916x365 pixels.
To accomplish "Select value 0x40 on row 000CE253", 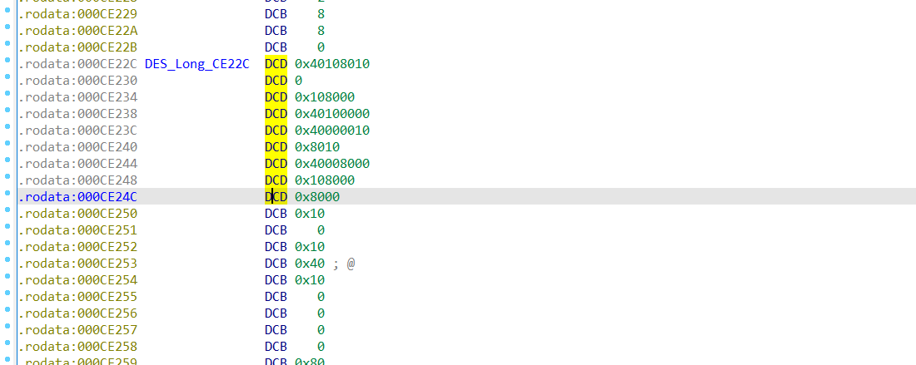I will click(x=310, y=264).
